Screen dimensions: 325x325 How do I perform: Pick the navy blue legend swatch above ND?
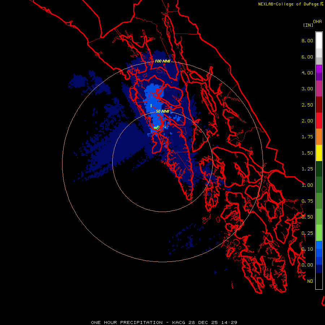[x=319, y=269]
